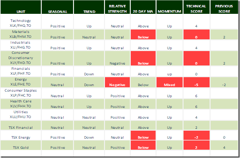Click the Consumer Discretionary XLY/FHD.TO label
Screen dimensions: 240x158
[x=20, y=58]
